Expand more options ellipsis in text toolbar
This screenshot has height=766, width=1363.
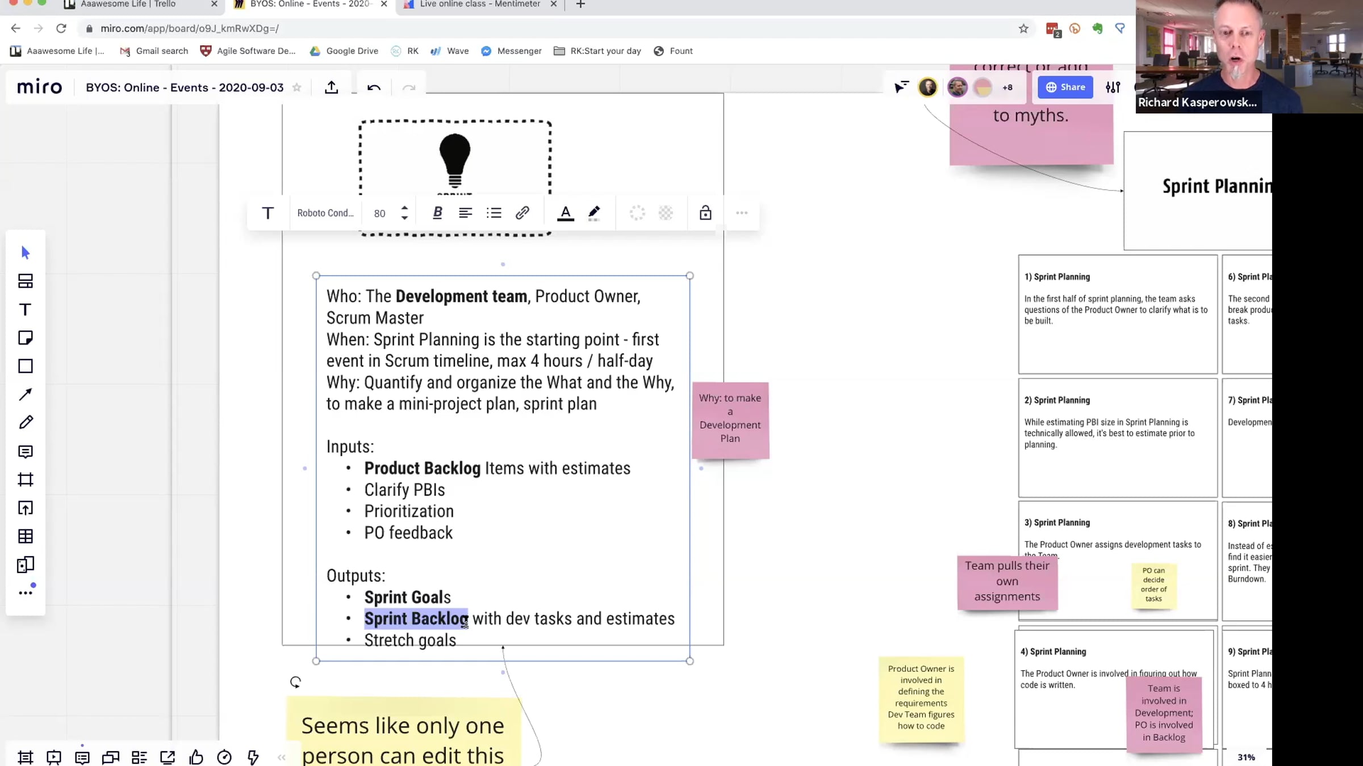coord(742,213)
